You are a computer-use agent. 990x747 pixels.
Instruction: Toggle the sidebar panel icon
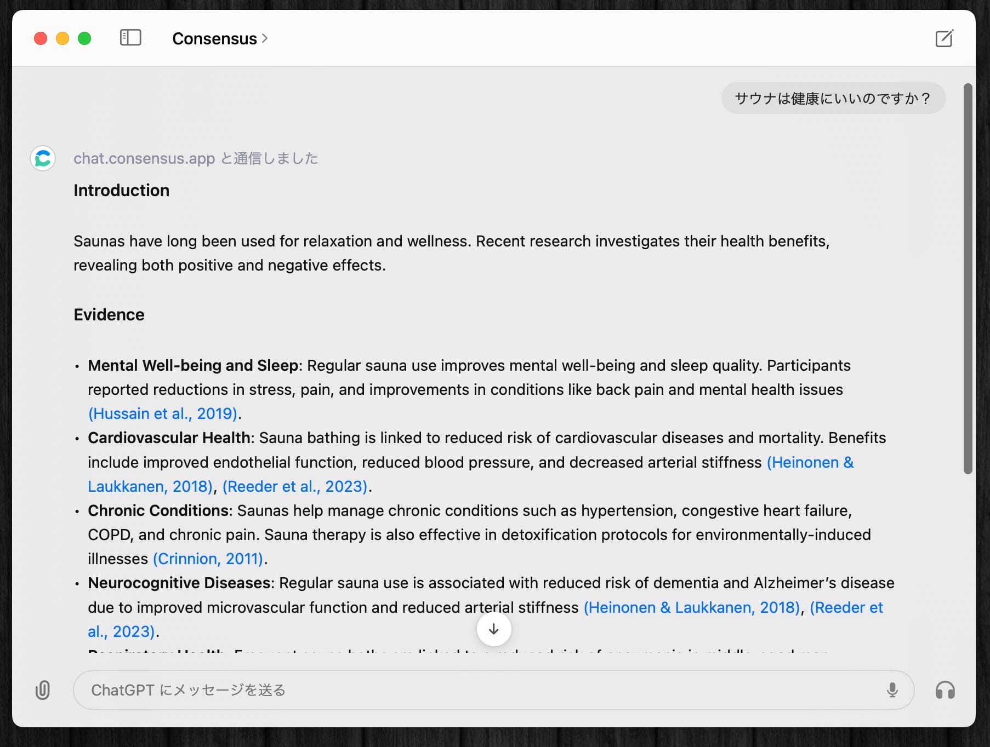(130, 38)
